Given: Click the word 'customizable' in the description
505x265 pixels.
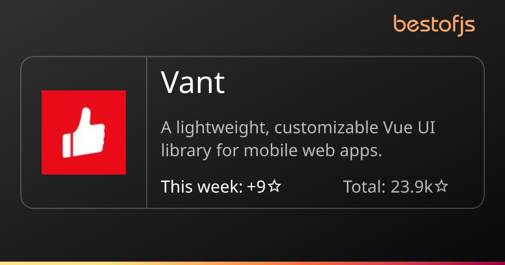Looking at the screenshot, I should [326, 128].
